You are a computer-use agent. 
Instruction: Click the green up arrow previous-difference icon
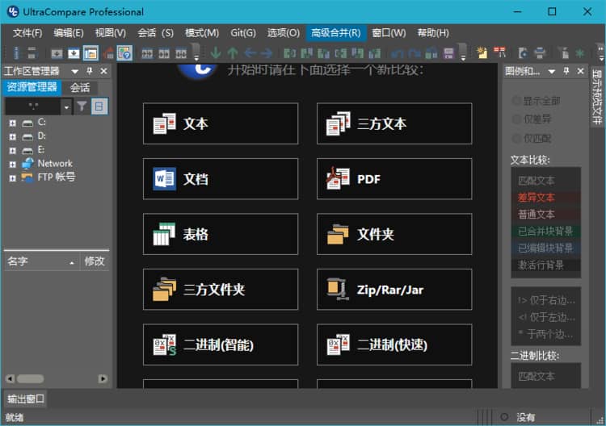233,53
